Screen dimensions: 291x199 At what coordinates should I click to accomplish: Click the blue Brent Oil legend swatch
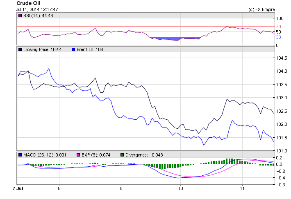(x=73, y=49)
